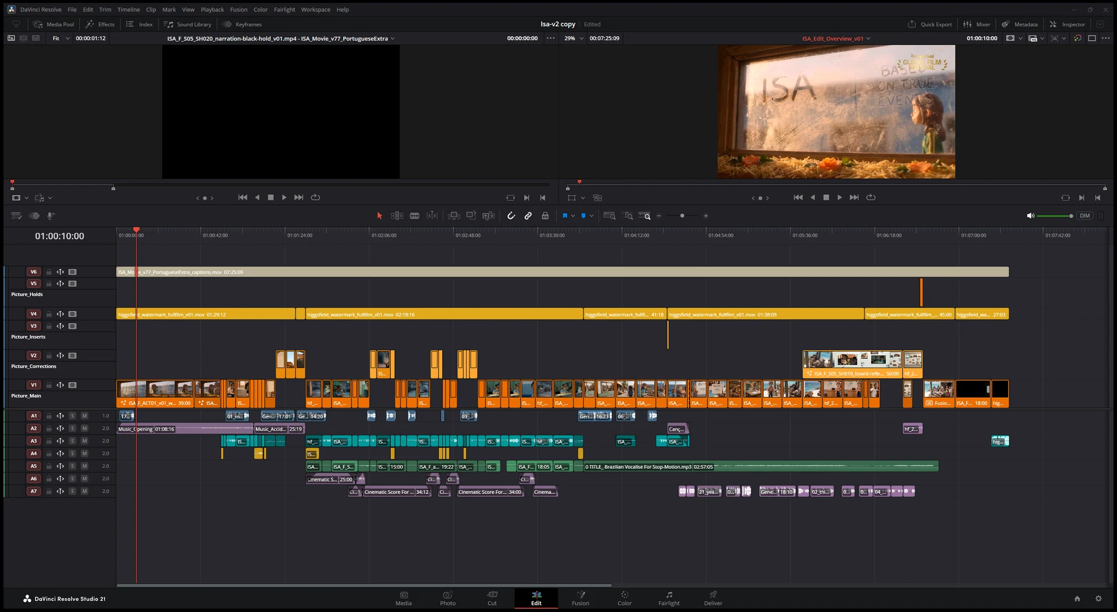Activate the Trim Edit mode tool

click(397, 216)
